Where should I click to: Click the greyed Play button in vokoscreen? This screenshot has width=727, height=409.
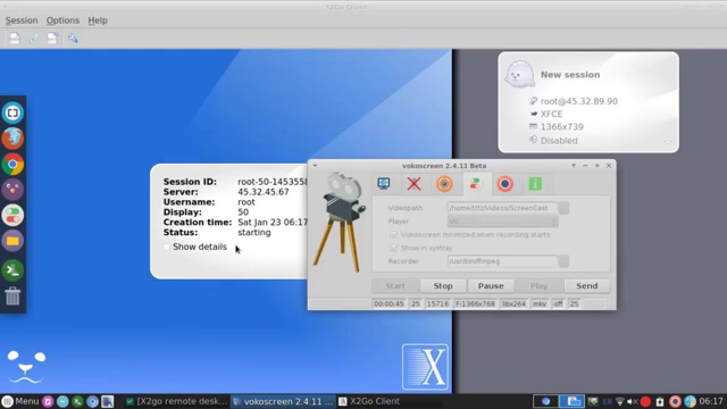(539, 286)
